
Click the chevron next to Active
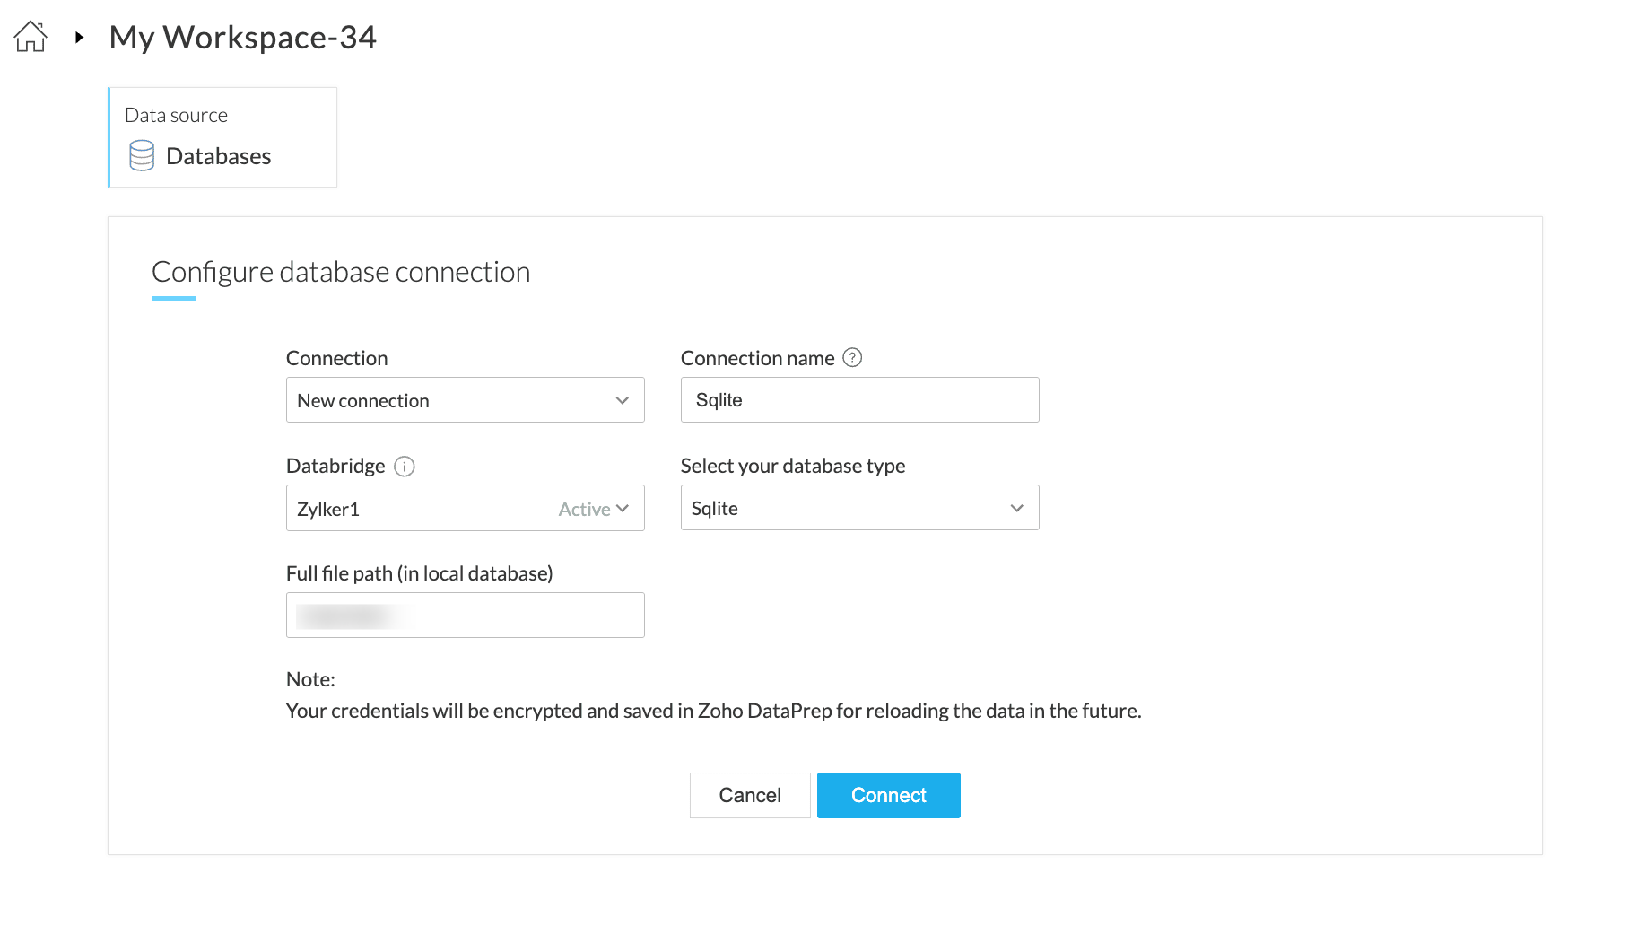point(623,509)
